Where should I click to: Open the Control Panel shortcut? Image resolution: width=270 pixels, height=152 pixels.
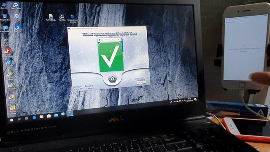pyautogui.click(x=5, y=29)
